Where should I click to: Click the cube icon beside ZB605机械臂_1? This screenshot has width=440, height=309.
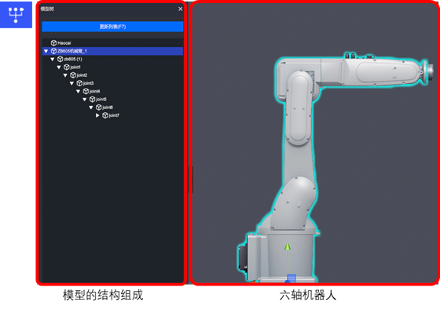click(x=53, y=51)
